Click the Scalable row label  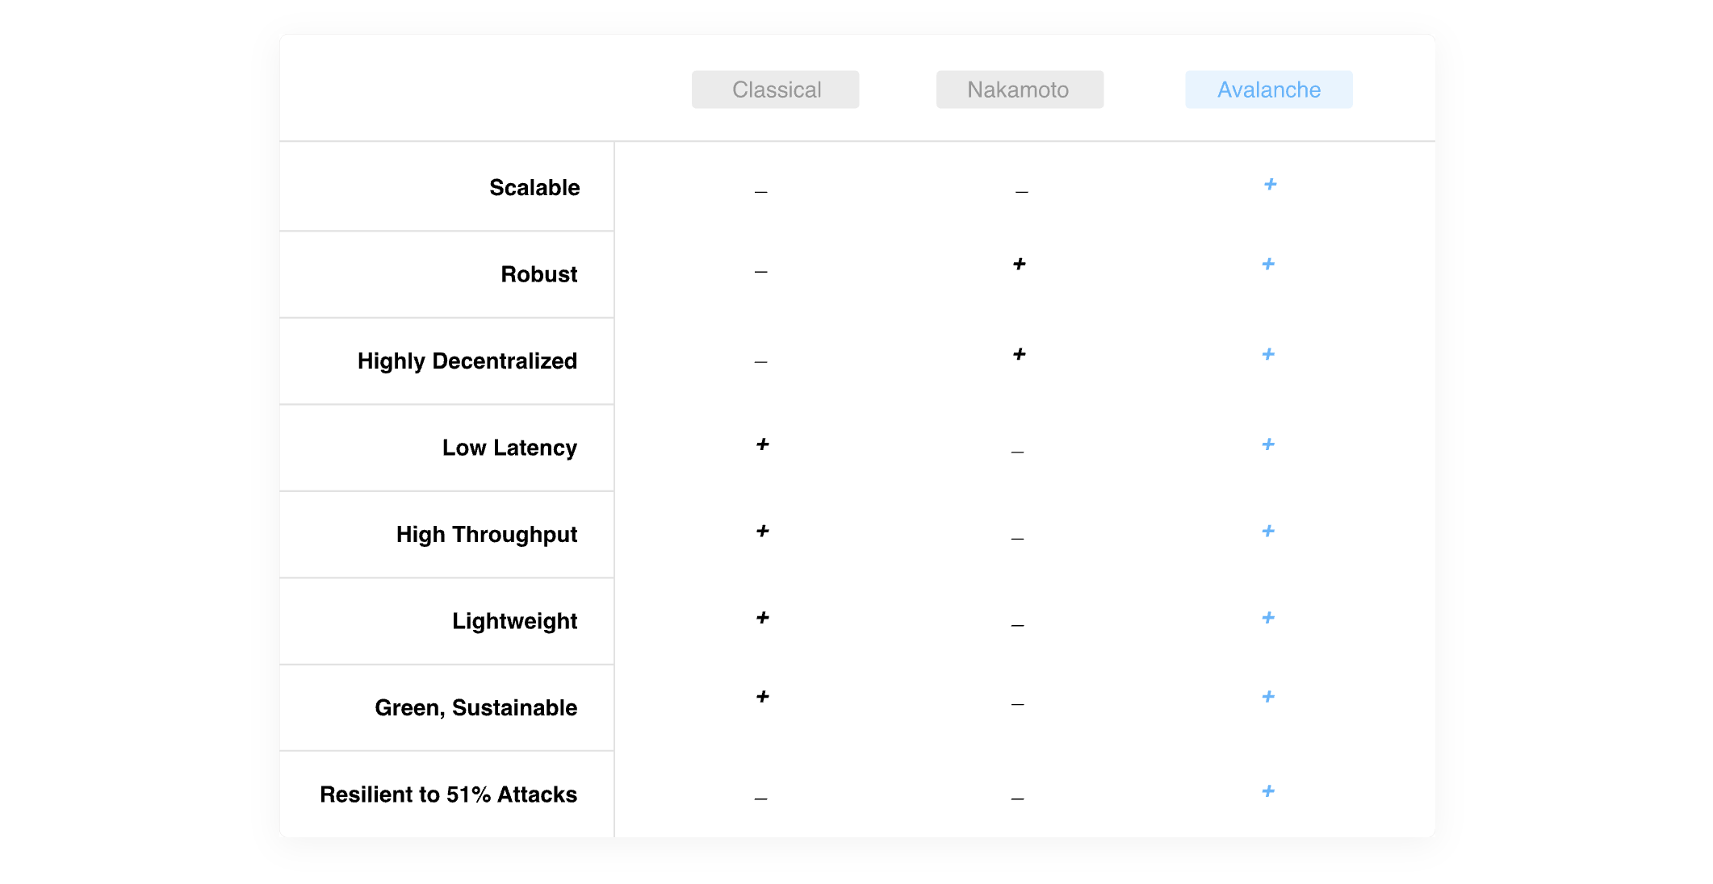click(x=534, y=187)
